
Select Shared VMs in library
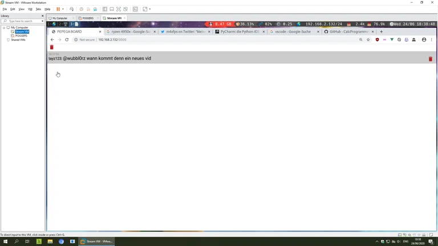18,40
